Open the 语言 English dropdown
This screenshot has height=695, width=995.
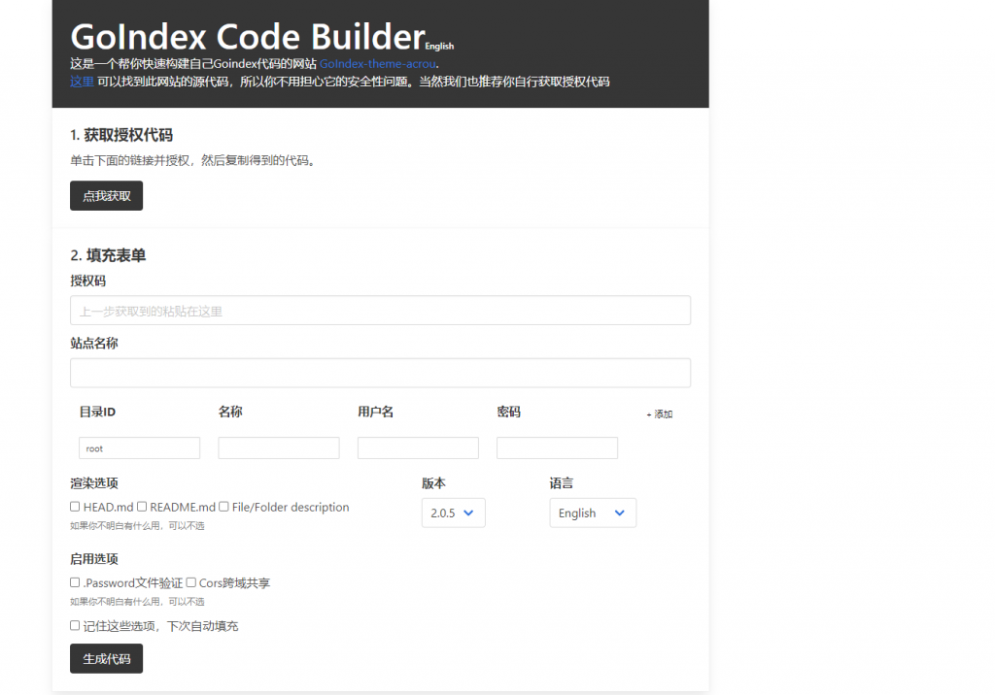(x=593, y=513)
